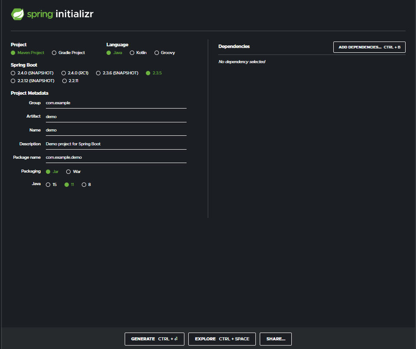Select Spring Boot 2.2.12 (SNAPSHOT)

(x=32, y=81)
